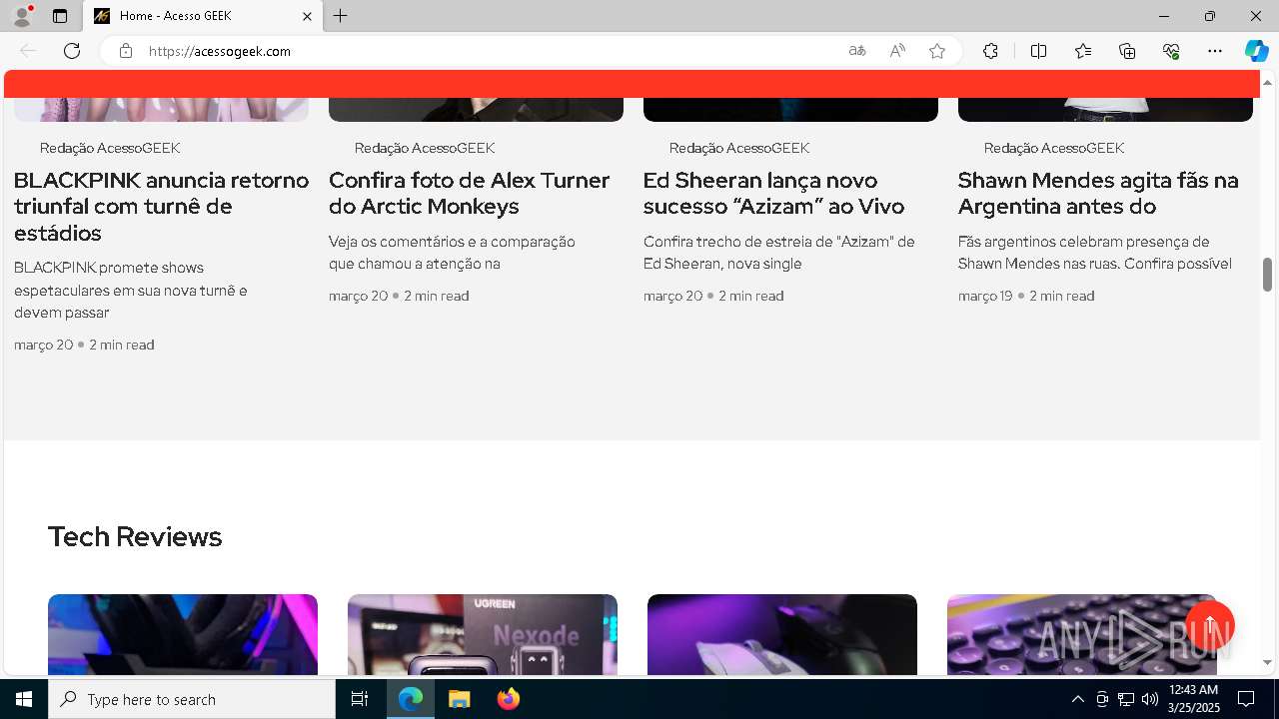Refresh the current page

click(72, 51)
